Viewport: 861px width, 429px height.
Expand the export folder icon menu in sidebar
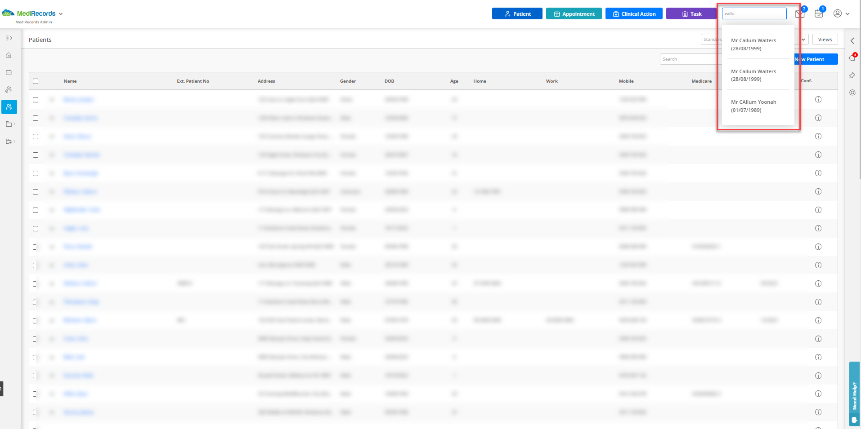point(10,141)
